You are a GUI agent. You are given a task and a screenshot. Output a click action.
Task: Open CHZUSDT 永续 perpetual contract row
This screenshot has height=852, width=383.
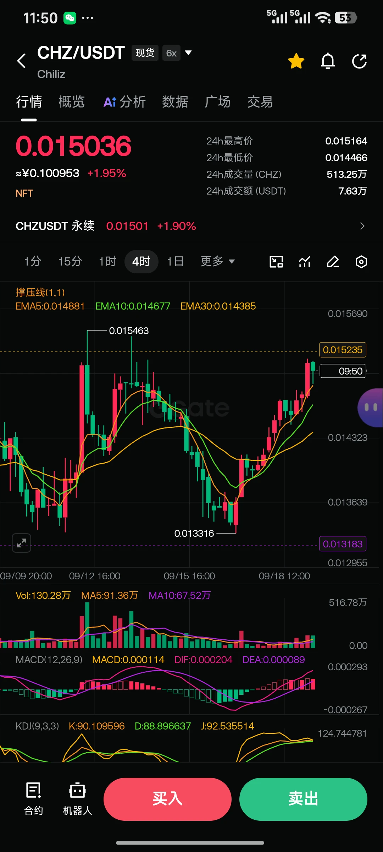[191, 226]
